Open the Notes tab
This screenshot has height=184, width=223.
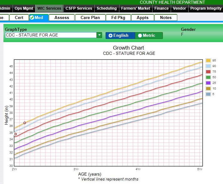[166, 18]
